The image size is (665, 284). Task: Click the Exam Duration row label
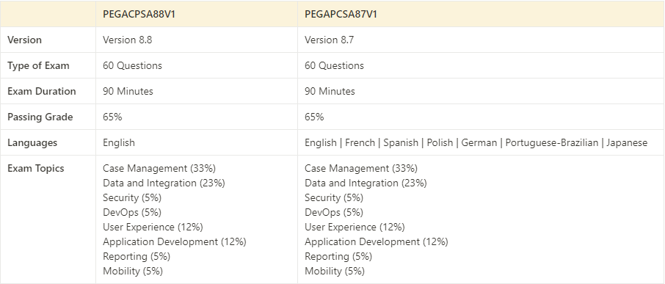click(42, 91)
